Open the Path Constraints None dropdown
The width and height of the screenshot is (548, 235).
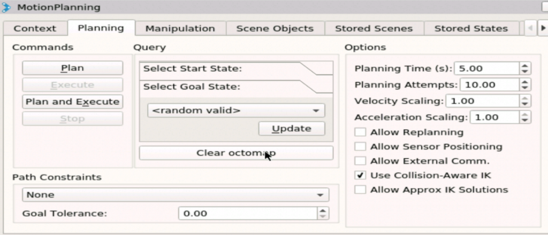176,195
